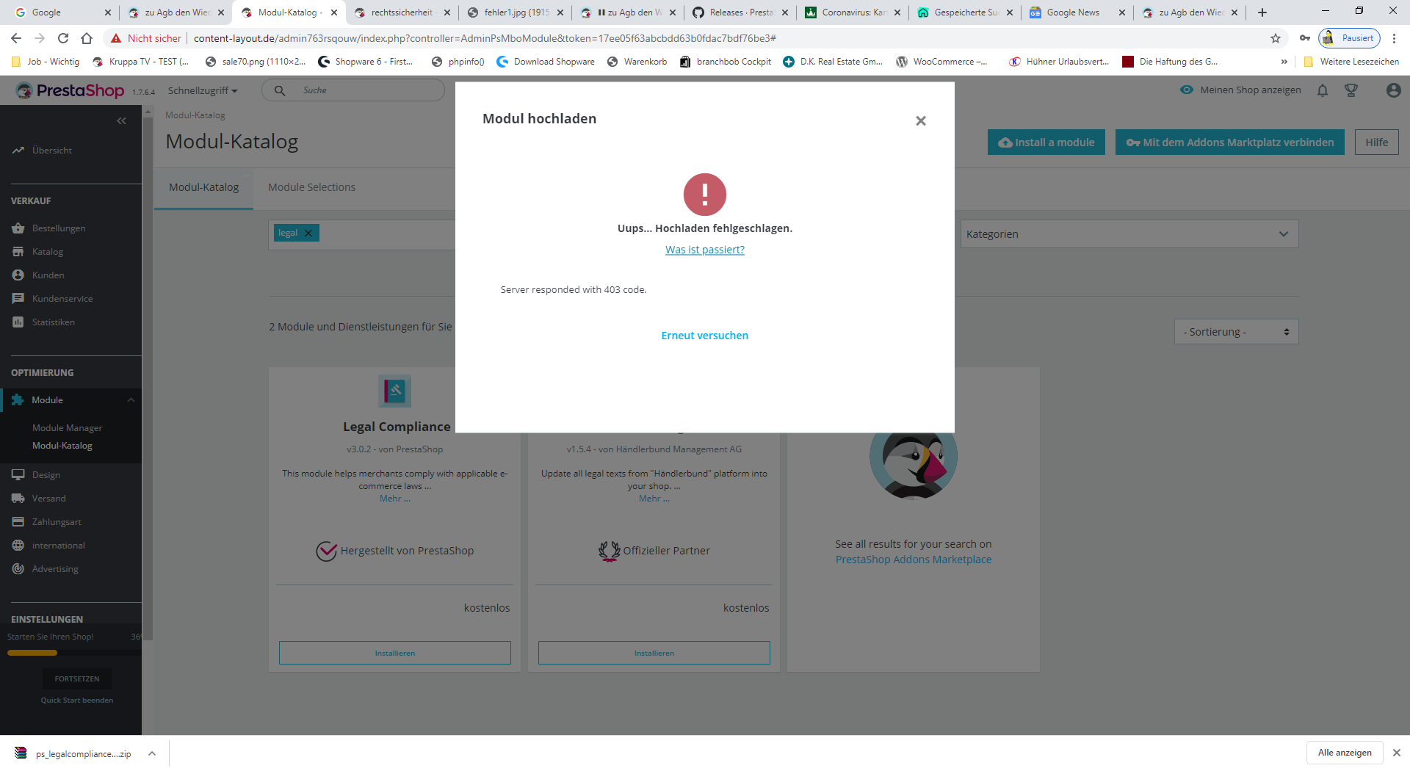Screen dimensions: 1410x771
Task: Open 'Meinen Shop anzeigen' link
Action: (x=1251, y=90)
